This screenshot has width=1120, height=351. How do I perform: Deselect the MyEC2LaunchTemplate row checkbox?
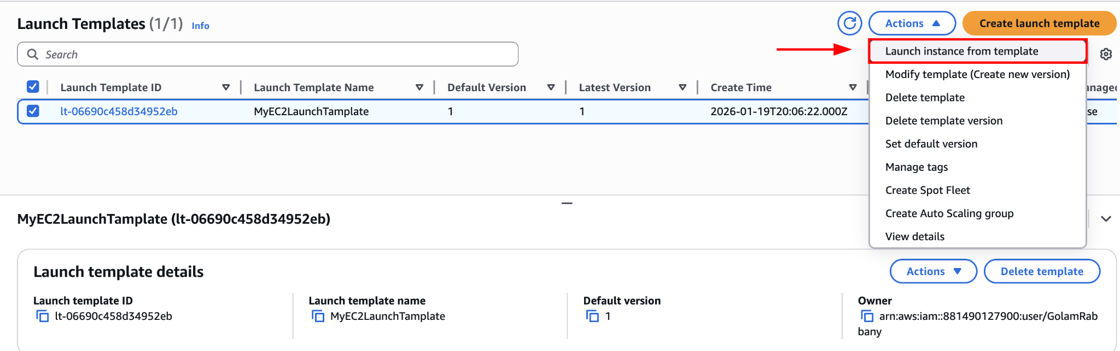(33, 111)
